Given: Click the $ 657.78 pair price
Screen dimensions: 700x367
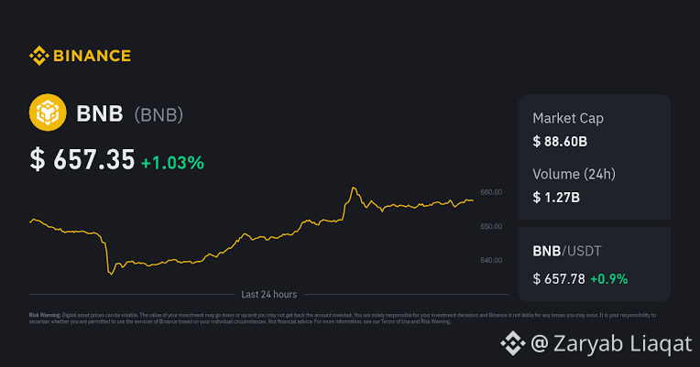Looking at the screenshot, I should point(559,279).
